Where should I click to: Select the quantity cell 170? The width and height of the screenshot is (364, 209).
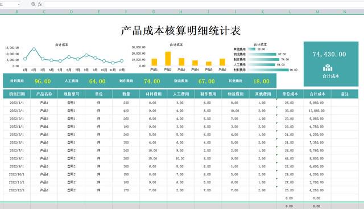pos(126,190)
